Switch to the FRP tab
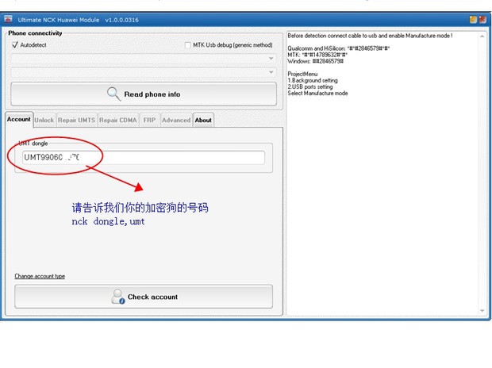 149,120
